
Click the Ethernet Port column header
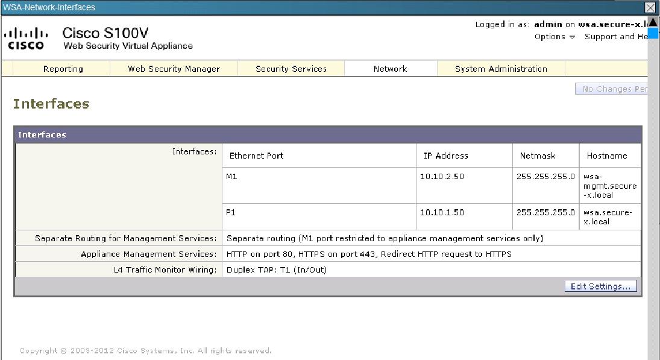click(x=256, y=156)
